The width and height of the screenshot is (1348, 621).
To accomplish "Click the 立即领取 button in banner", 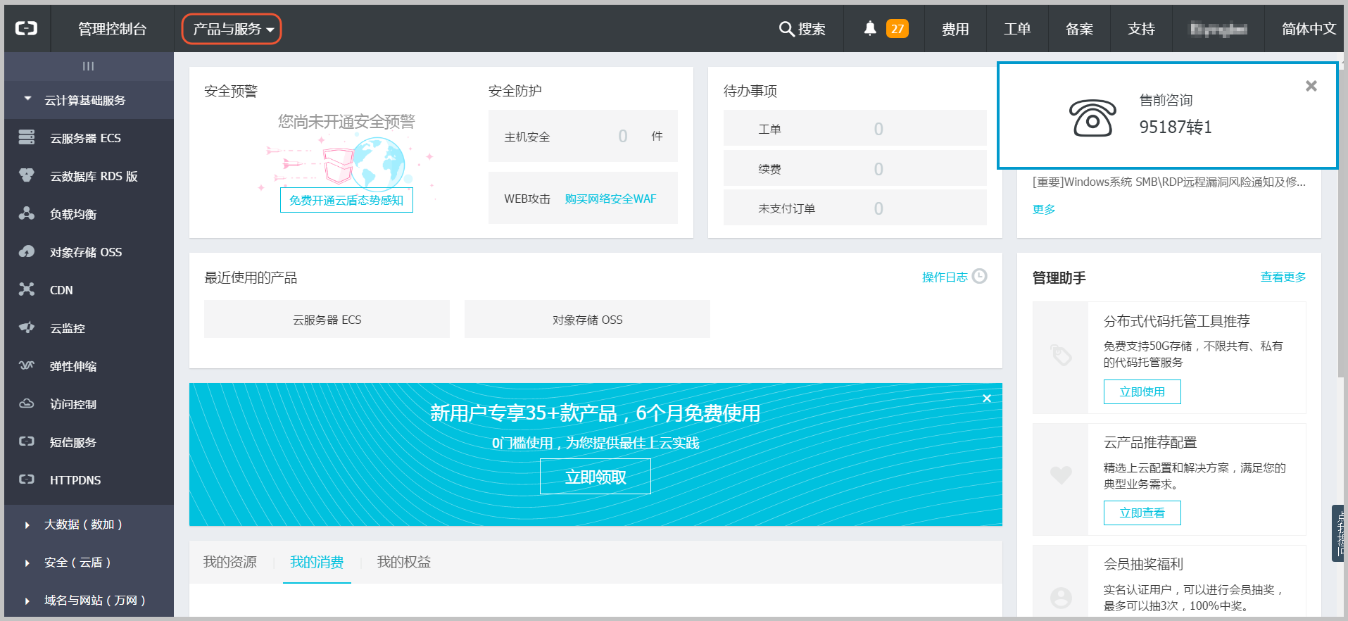I will coord(596,477).
